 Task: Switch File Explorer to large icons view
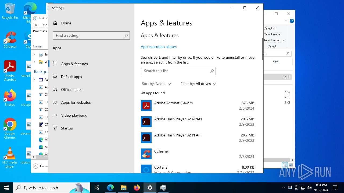291,165
